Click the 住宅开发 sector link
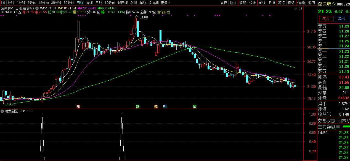The image size is (350, 161). [x=163, y=12]
